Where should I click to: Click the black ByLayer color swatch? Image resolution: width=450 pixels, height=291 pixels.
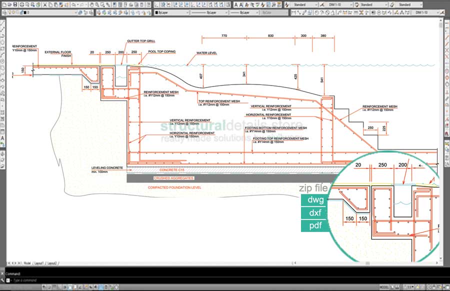(156, 12)
